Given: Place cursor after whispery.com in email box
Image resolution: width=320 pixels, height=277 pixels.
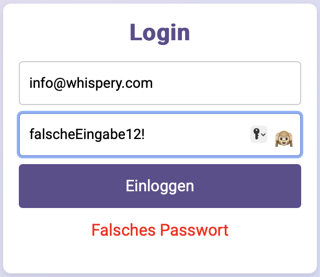Looking at the screenshot, I should coord(153,83).
